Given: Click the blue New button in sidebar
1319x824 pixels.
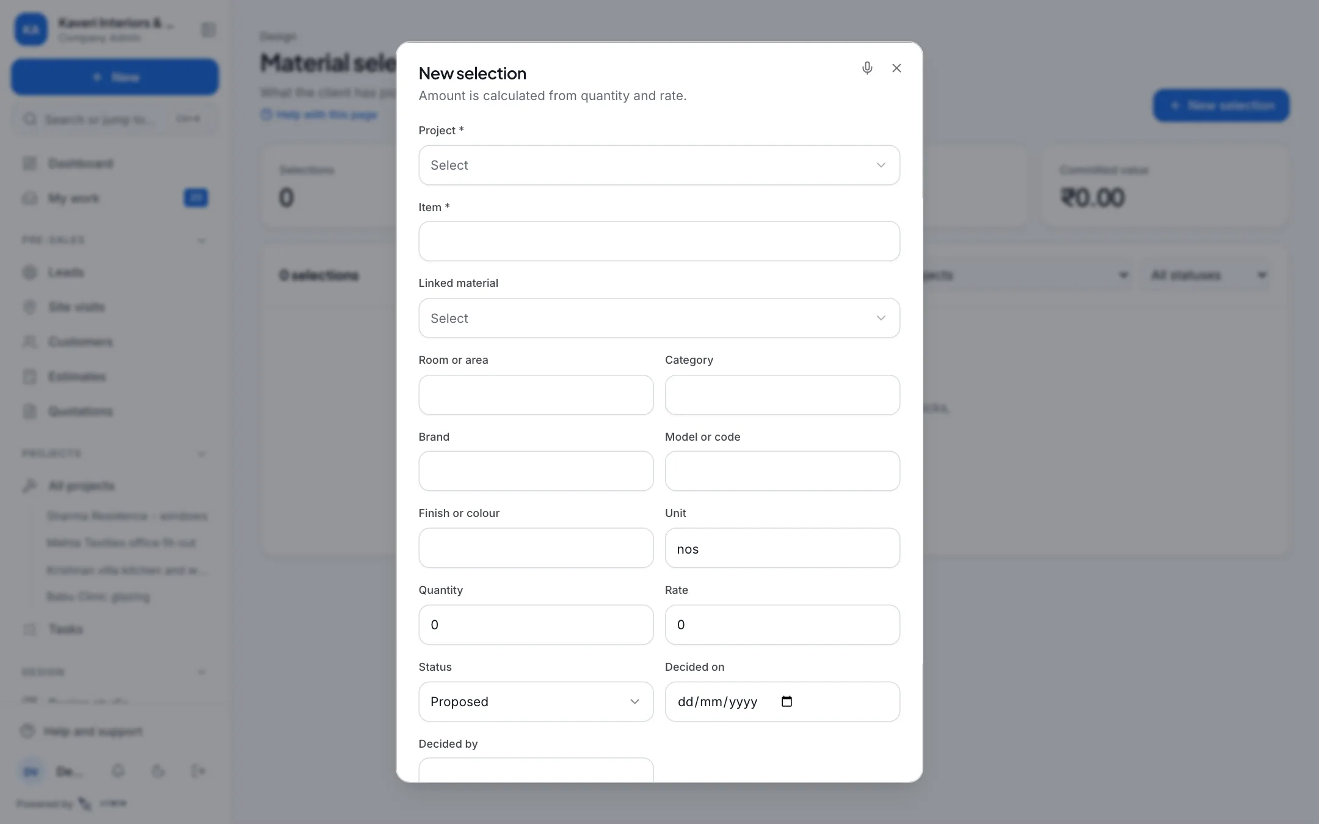Looking at the screenshot, I should [115, 77].
